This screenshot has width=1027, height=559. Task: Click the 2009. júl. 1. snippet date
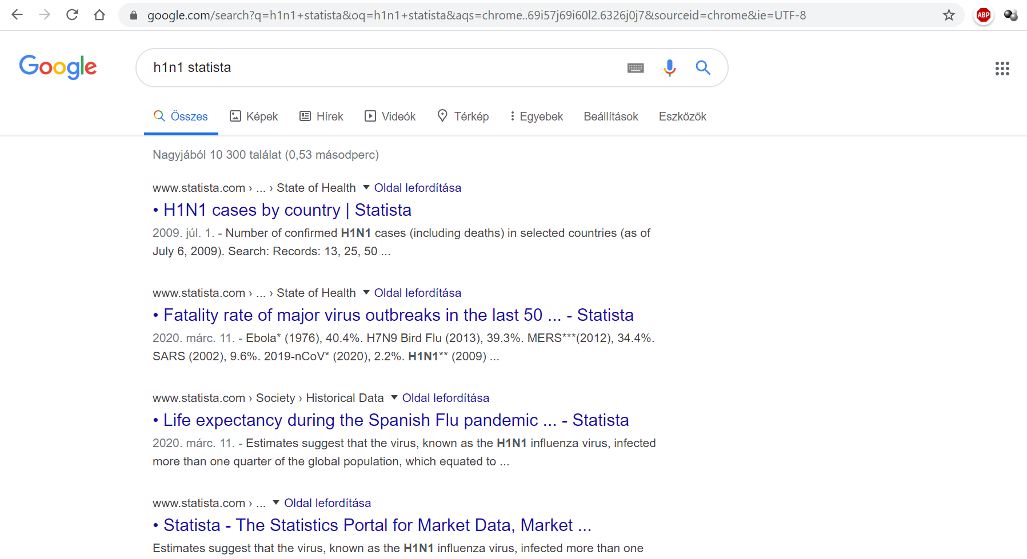click(183, 233)
